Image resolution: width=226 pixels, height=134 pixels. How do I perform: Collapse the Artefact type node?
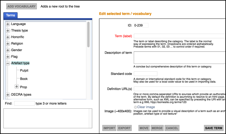click(8, 63)
